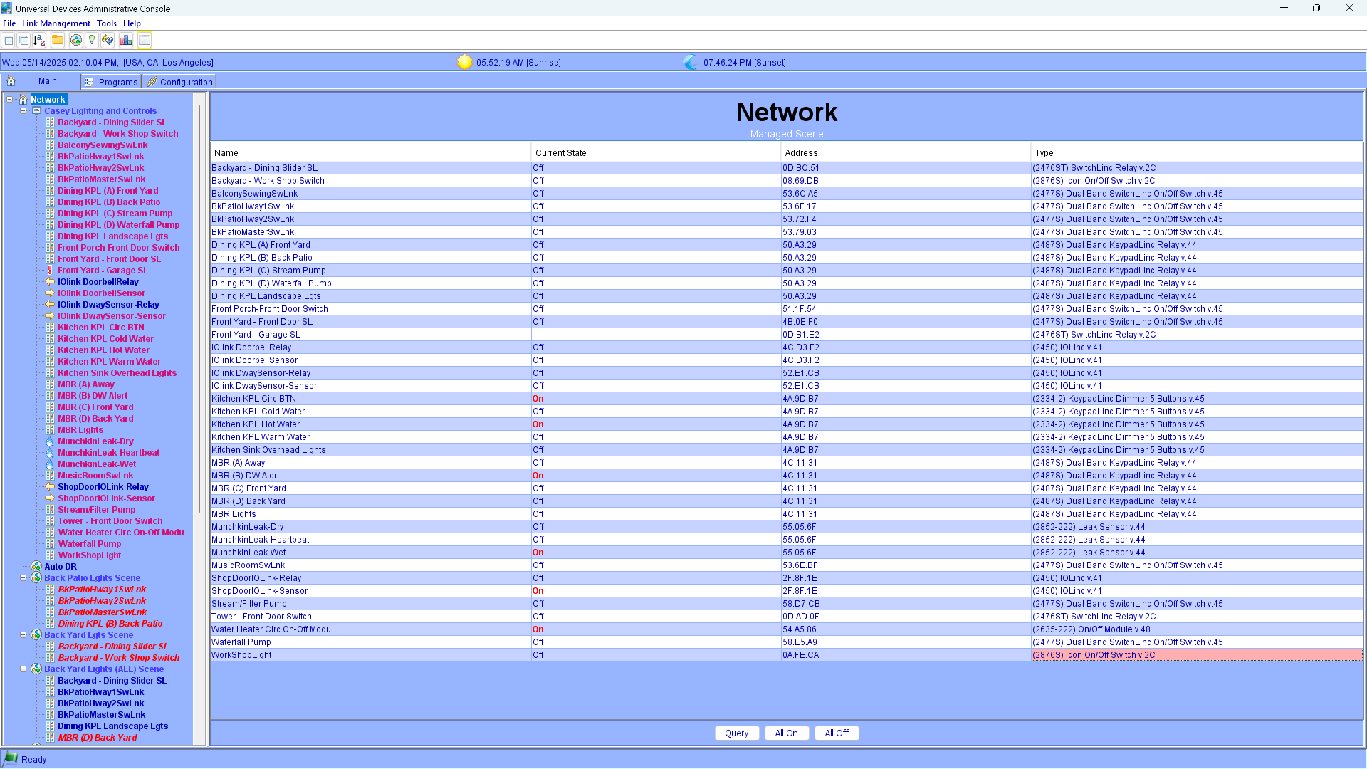Select Kitchen KPL Circ BTN in the tree
Image resolution: width=1367 pixels, height=769 pixels.
(x=101, y=328)
